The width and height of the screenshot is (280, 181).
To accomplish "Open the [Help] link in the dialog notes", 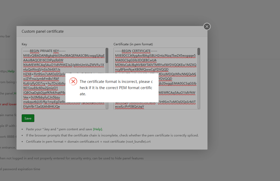I will click(x=98, y=129).
